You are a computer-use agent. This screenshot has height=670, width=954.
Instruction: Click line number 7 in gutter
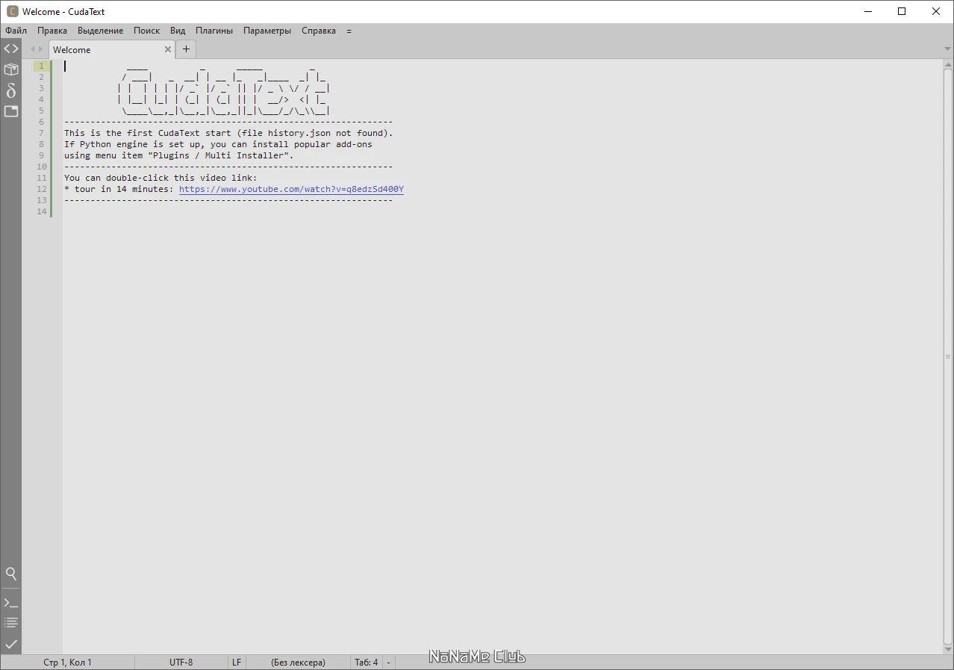(41, 133)
